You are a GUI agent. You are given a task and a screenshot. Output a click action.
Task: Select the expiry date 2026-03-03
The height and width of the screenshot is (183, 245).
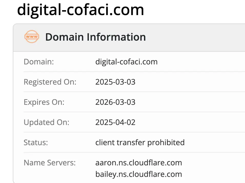coord(115,102)
